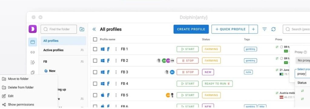Image resolution: width=310 pixels, height=109 pixels.
Task: Open the browser profiles sidebar icon
Action: tap(33, 42)
